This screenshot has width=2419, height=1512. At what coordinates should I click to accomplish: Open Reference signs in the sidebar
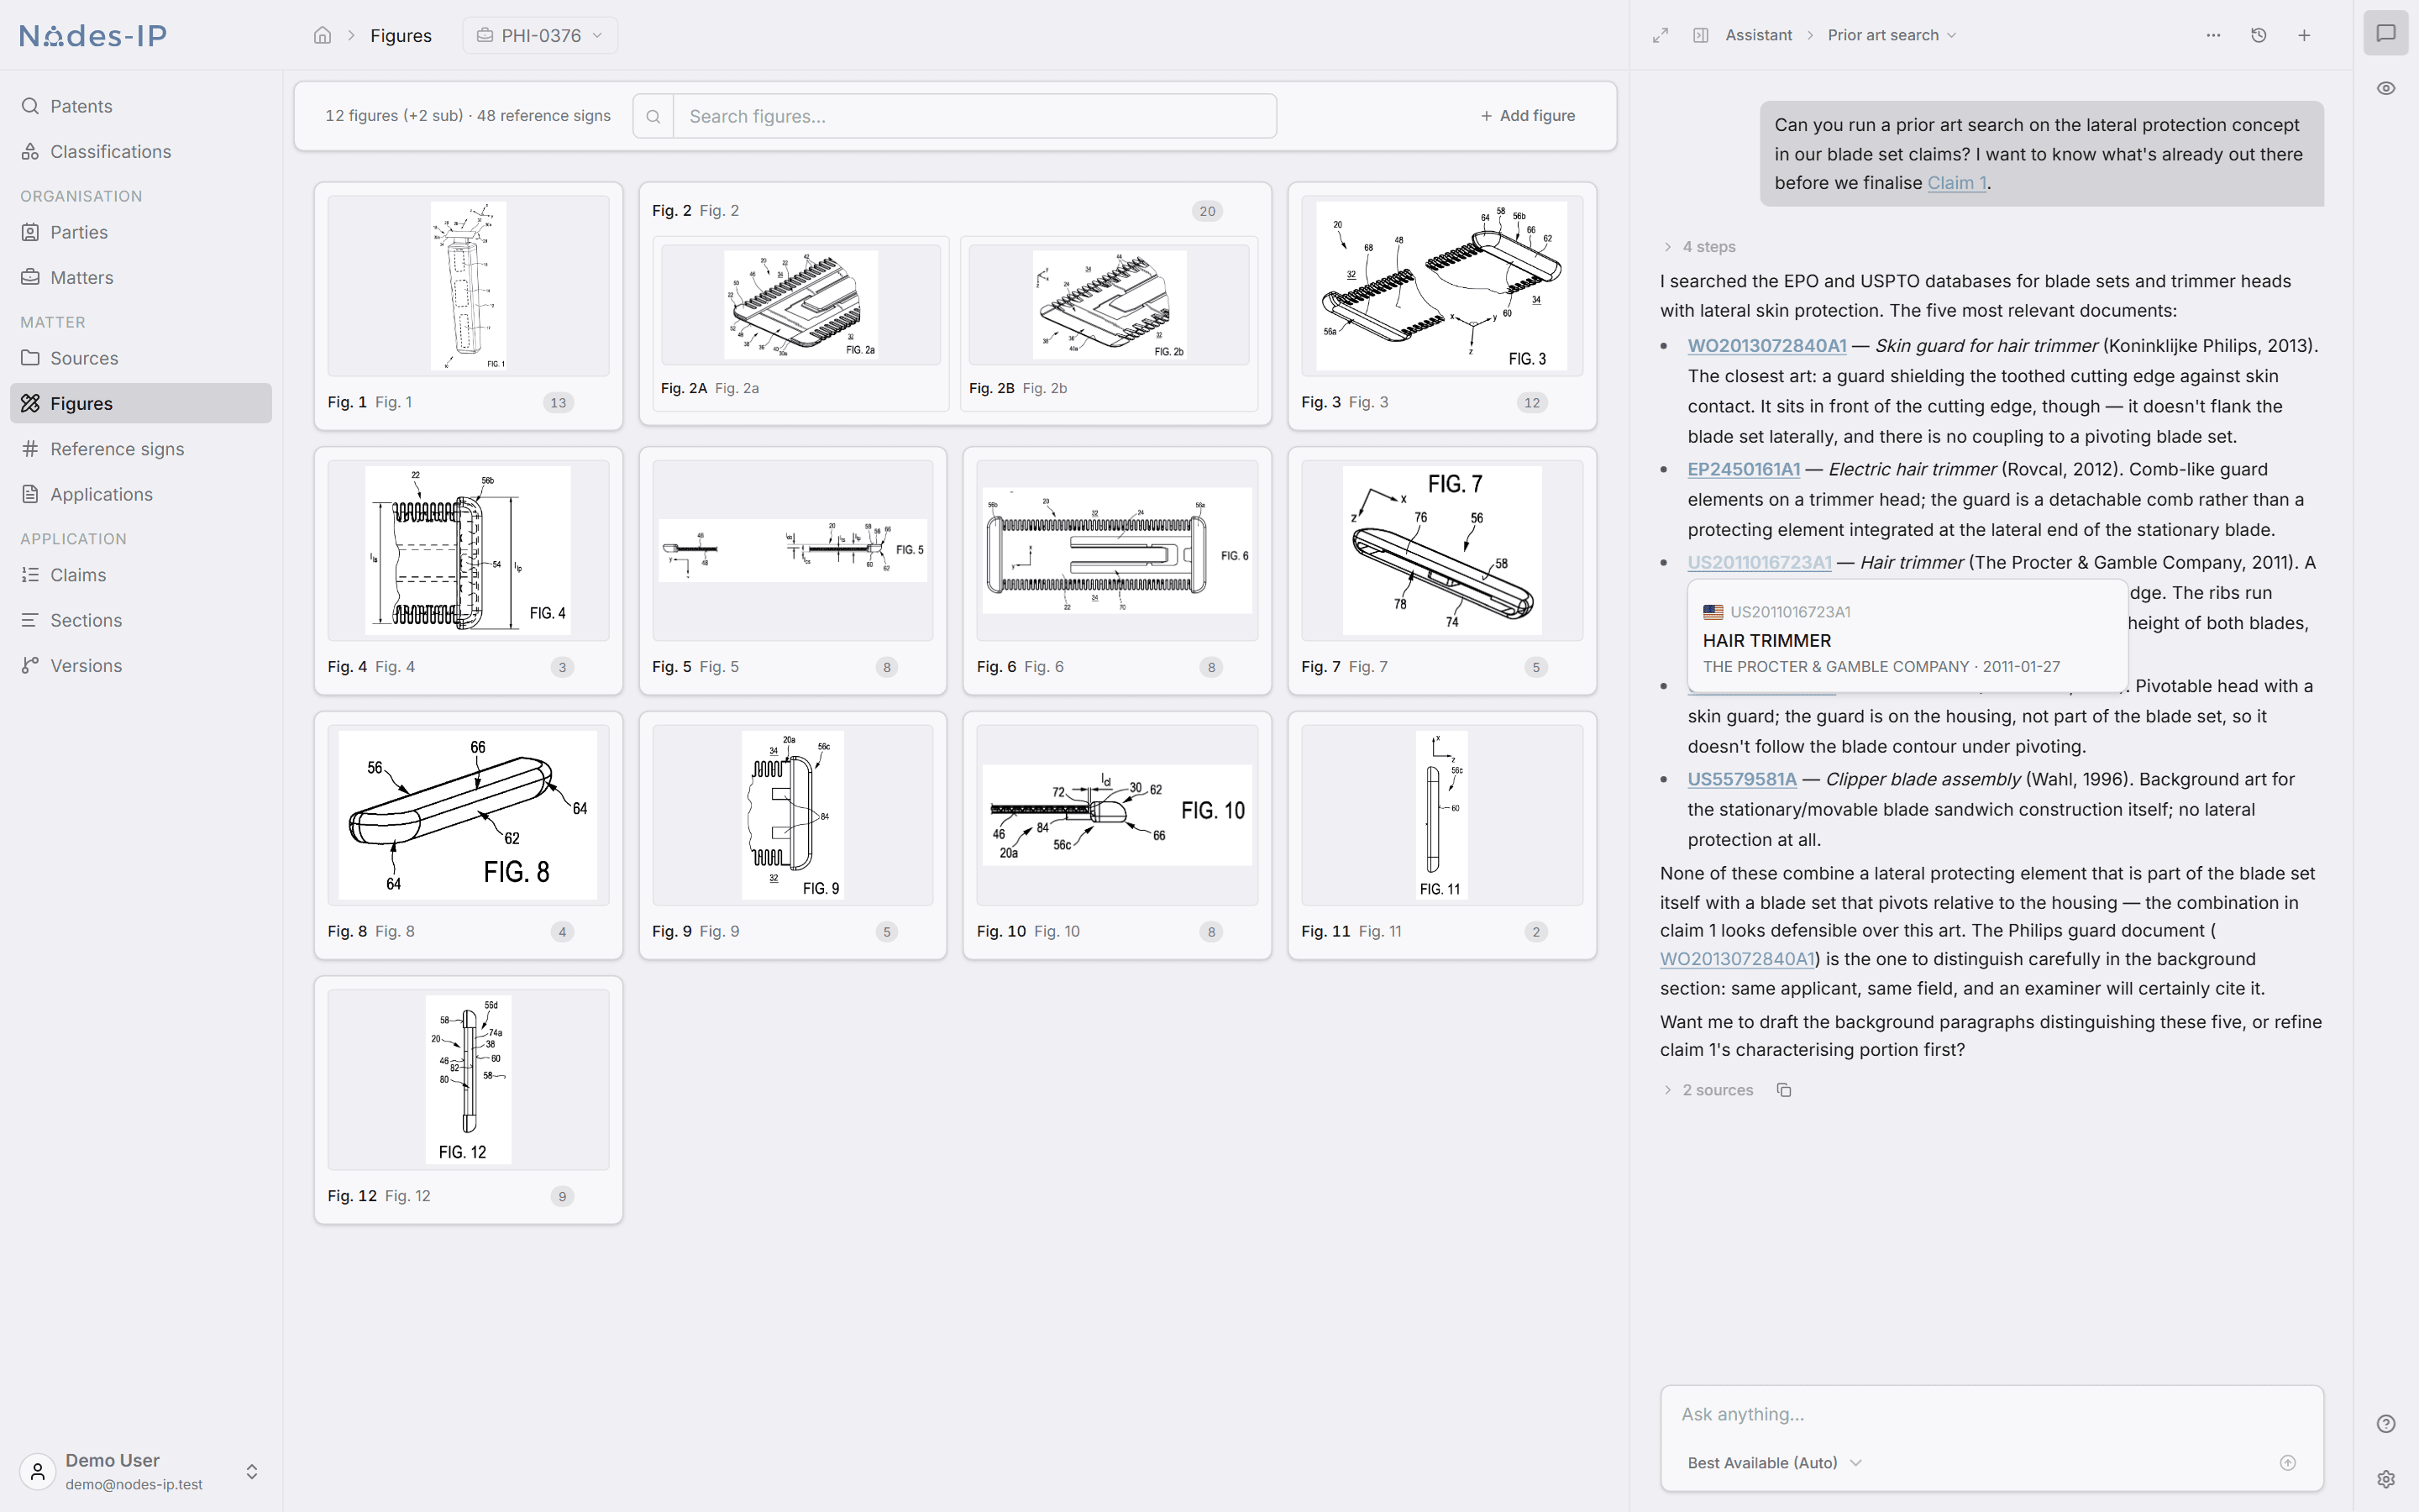pyautogui.click(x=141, y=449)
